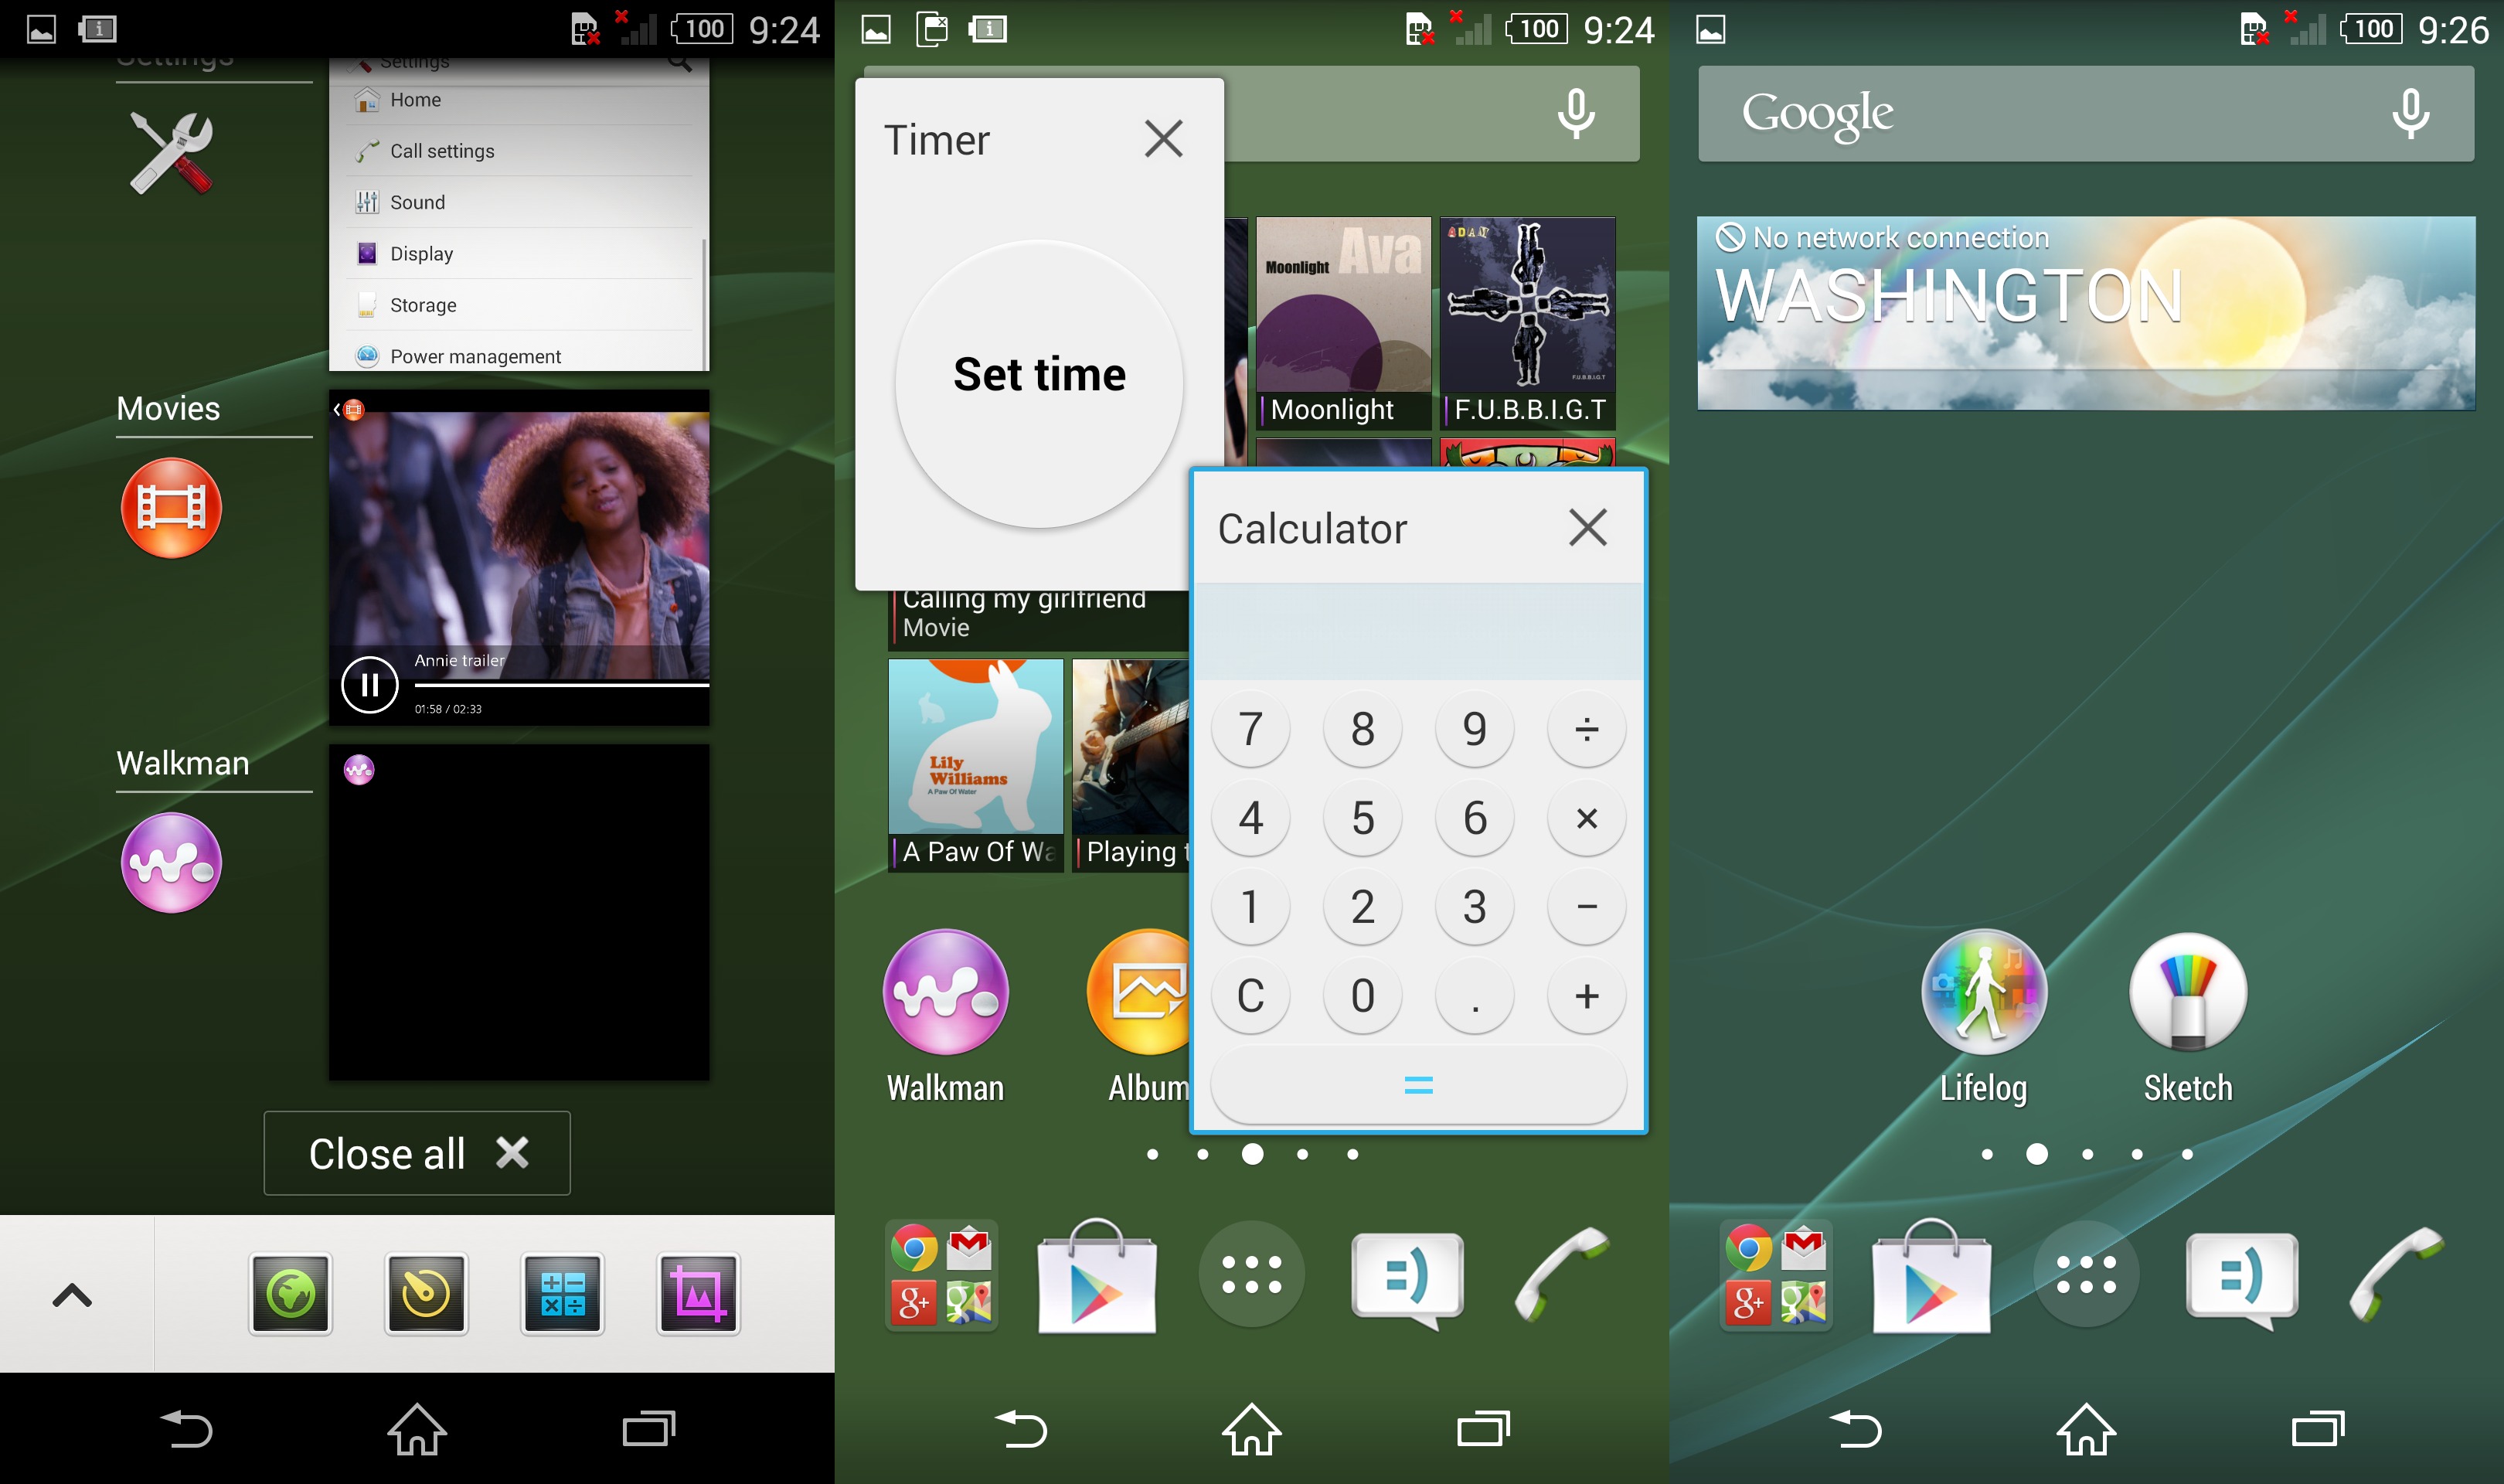The width and height of the screenshot is (2504, 1484).
Task: Tap the minus key on Calculator
Action: point(1587,907)
